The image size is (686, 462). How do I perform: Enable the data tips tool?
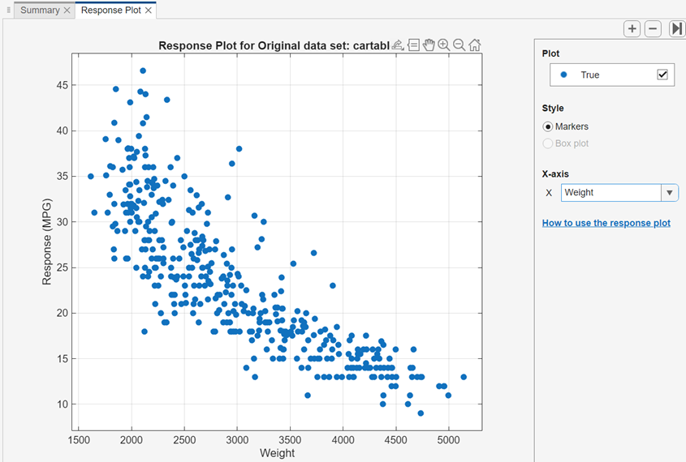coord(413,45)
